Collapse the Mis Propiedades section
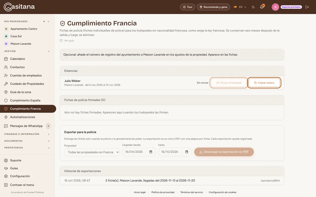316x197 pixels. [x=48, y=22]
